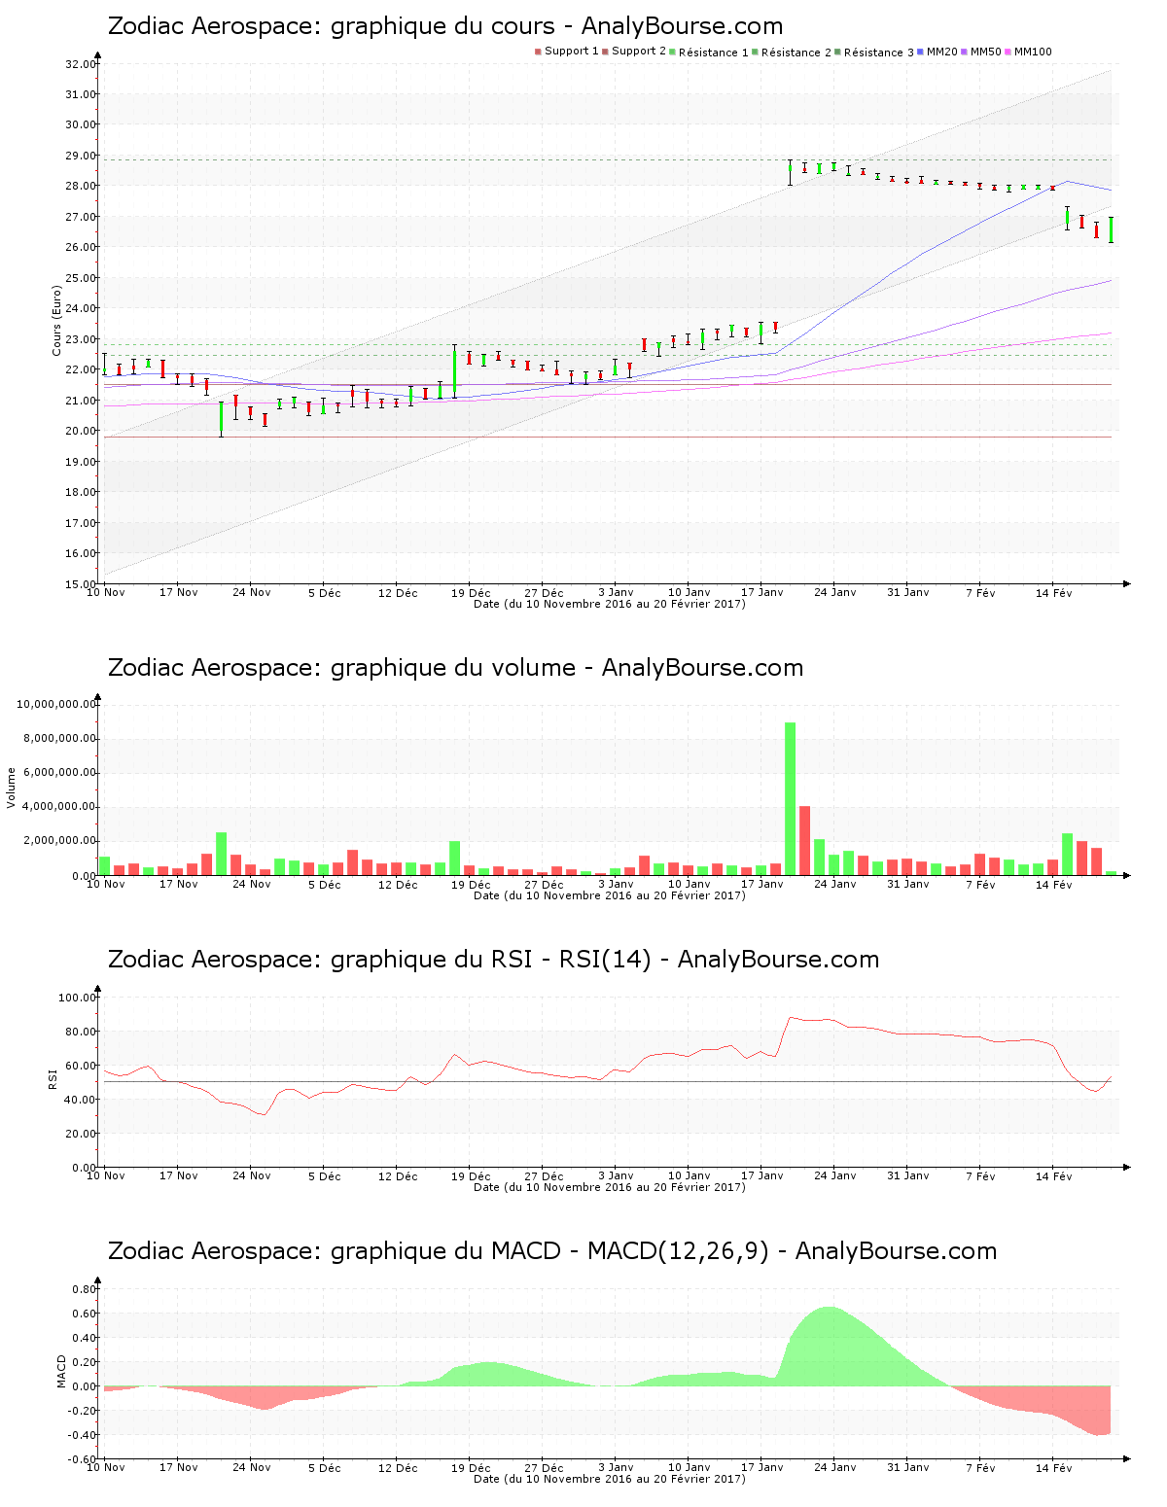
Task: Click the -0.60 MACD axis value
Action: coord(83,1459)
